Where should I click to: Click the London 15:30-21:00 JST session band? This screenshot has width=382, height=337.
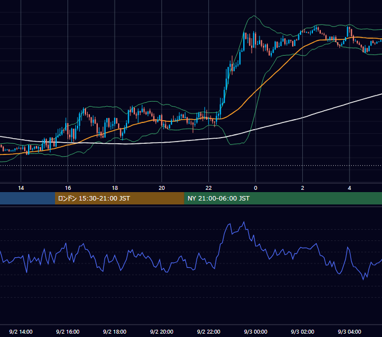click(119, 198)
